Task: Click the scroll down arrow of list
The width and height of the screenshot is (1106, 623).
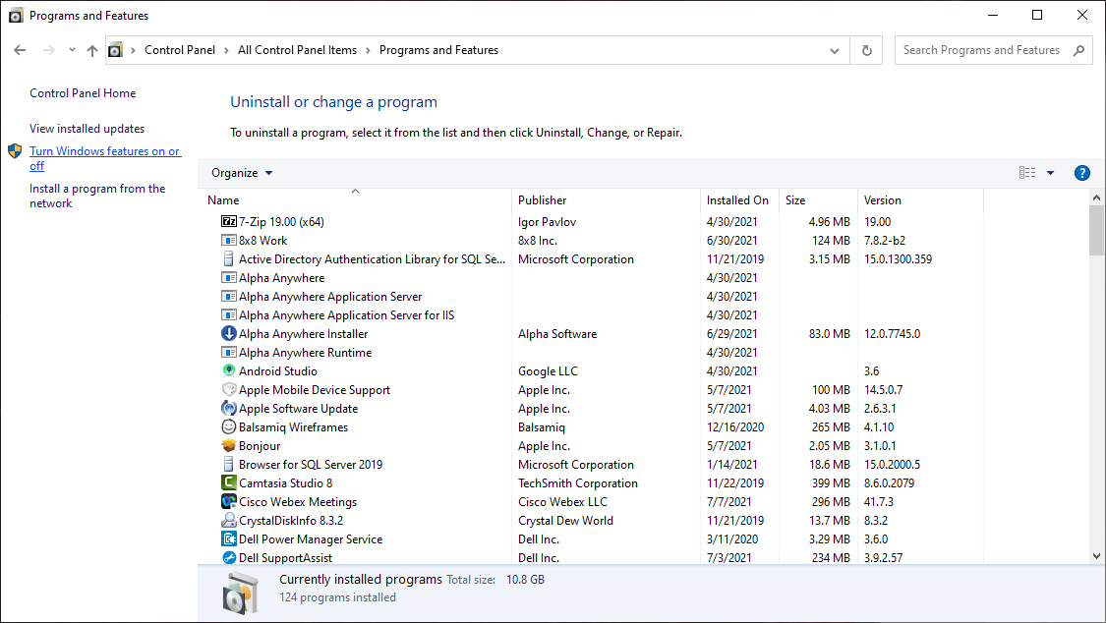Action: point(1096,556)
